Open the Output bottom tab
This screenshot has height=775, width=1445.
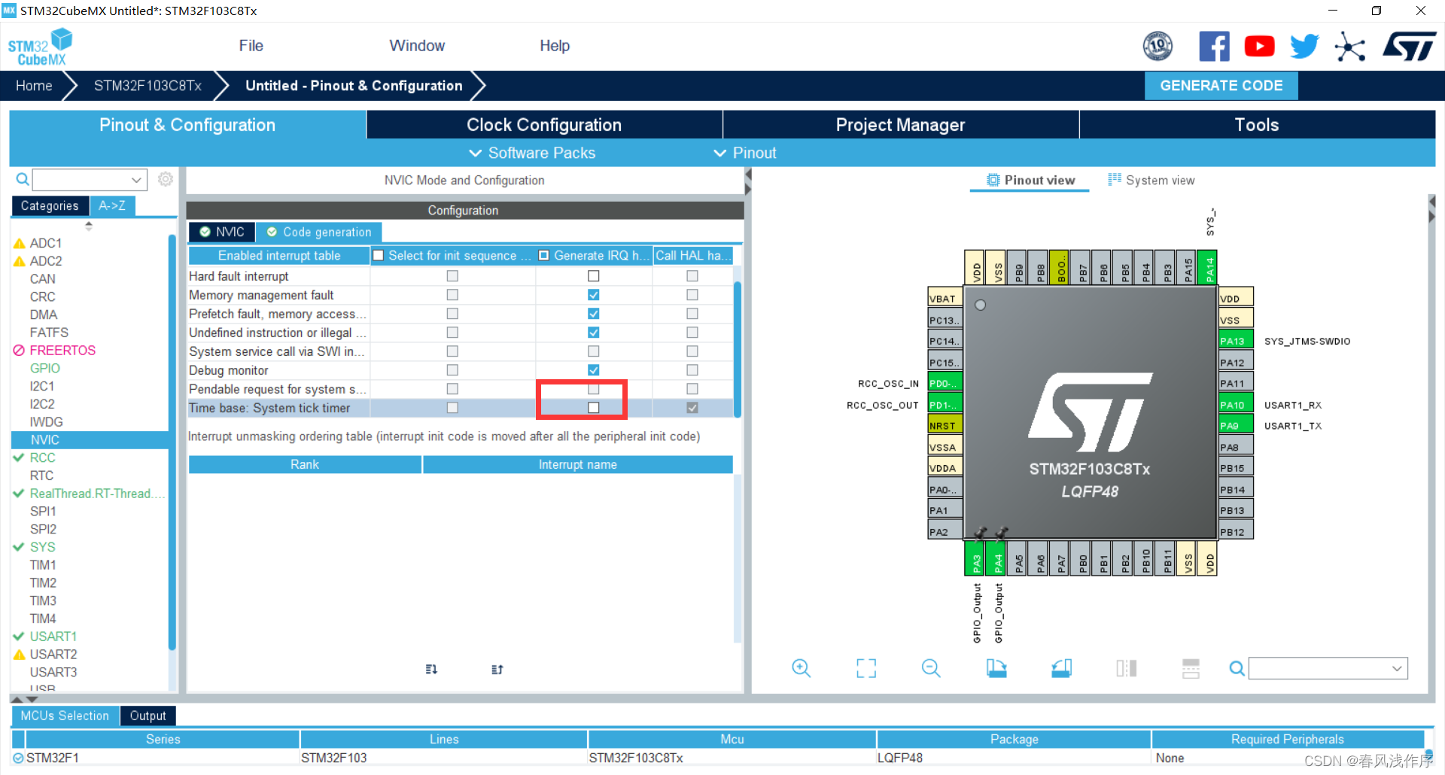[148, 716]
